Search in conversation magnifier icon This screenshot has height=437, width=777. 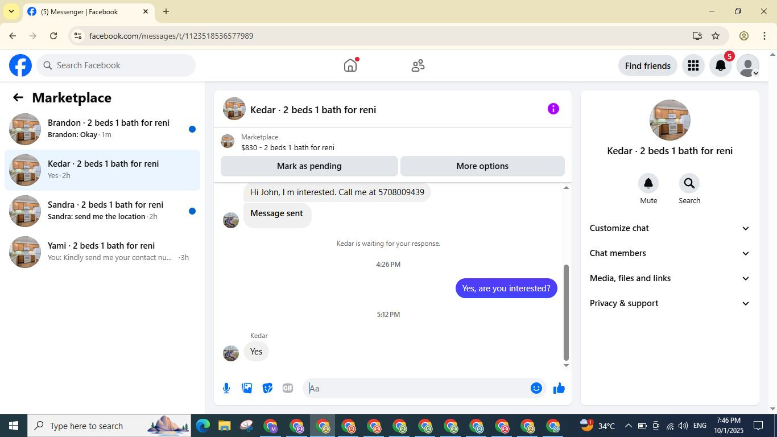(689, 183)
